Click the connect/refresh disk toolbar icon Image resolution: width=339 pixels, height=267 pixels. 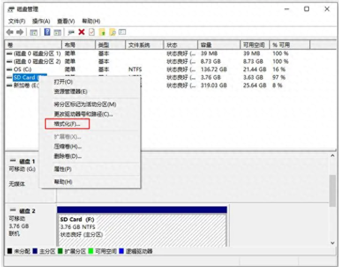tap(71, 32)
